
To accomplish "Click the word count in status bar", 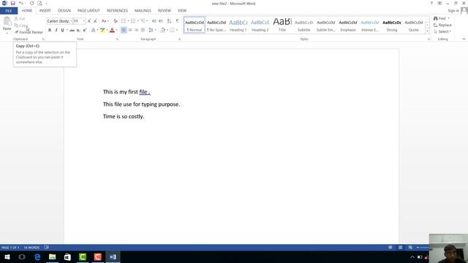I will (x=31, y=248).
